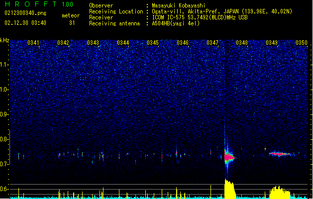This screenshot has width=313, height=199.
Task: Click the 0.7 kHz axis label
Action: tap(4, 164)
